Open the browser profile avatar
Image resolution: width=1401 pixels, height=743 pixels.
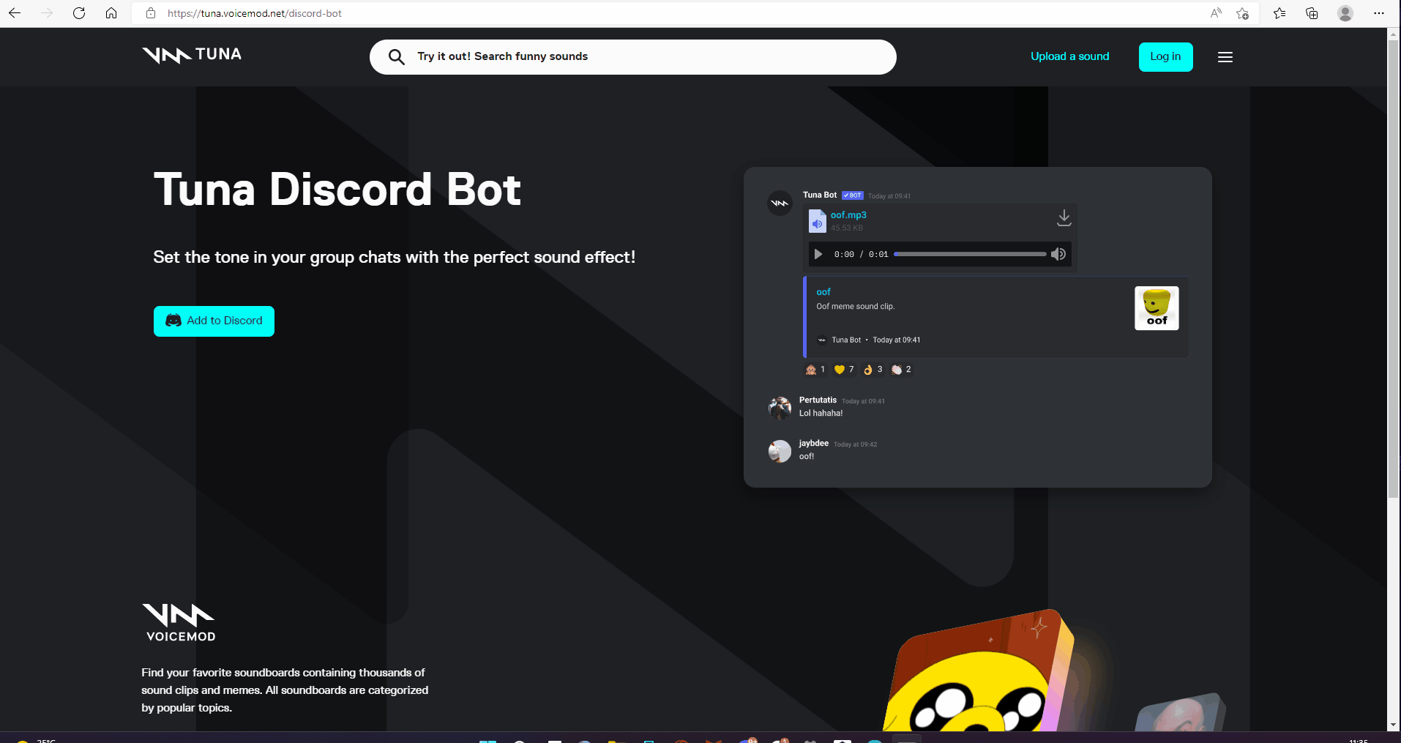[x=1345, y=13]
